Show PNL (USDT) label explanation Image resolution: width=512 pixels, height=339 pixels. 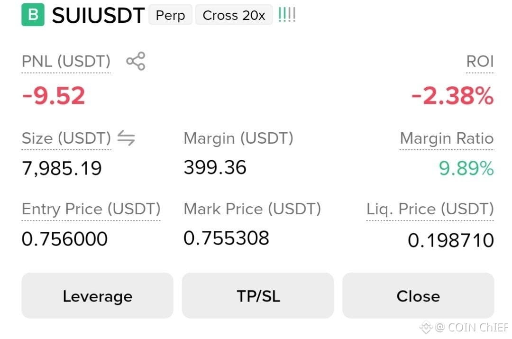click(x=66, y=61)
